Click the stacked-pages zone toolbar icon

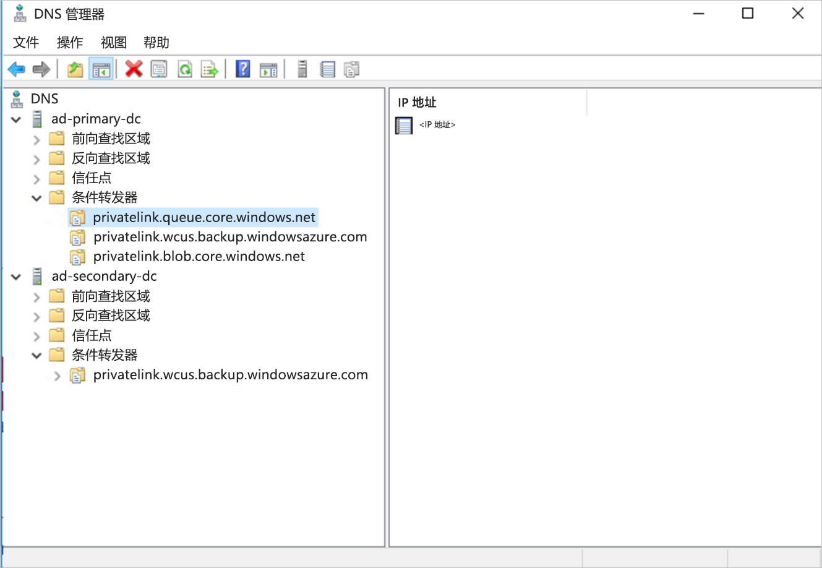click(352, 69)
